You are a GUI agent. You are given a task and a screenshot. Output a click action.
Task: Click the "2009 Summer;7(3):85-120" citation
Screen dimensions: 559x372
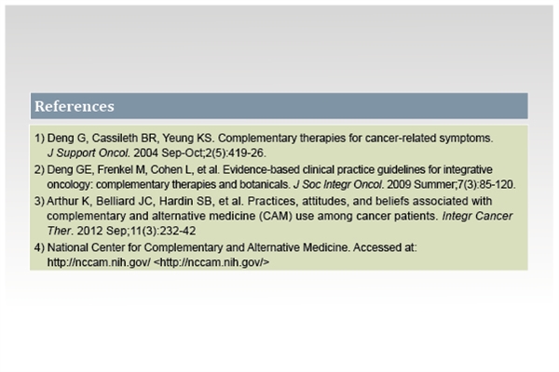450,184
